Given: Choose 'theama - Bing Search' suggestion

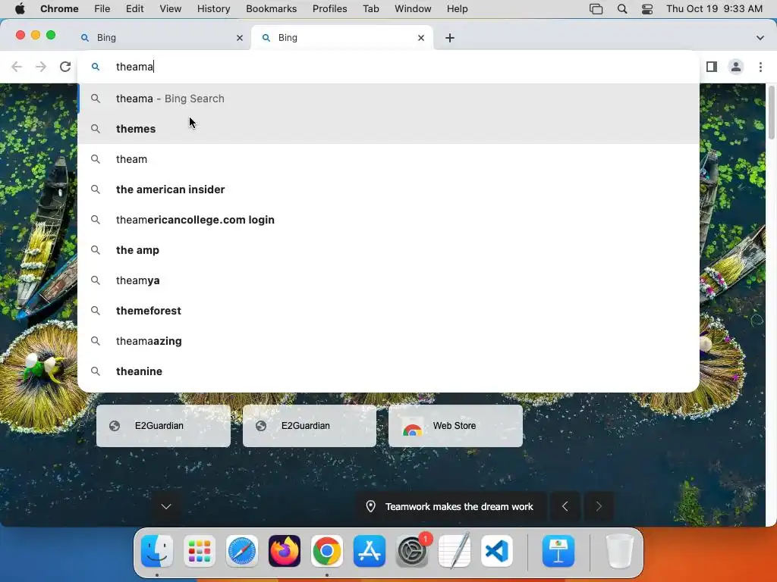Looking at the screenshot, I should [388, 99].
